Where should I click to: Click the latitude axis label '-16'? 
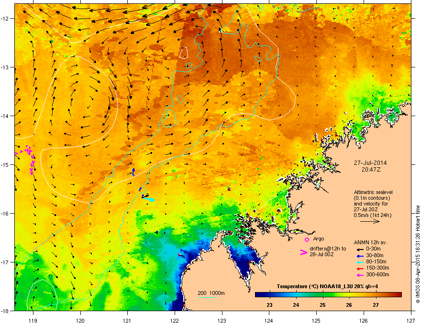(5, 214)
